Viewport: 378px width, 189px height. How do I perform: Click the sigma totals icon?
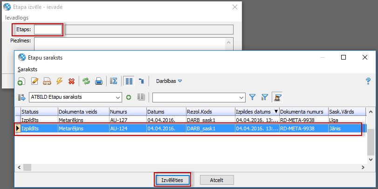(x=114, y=81)
